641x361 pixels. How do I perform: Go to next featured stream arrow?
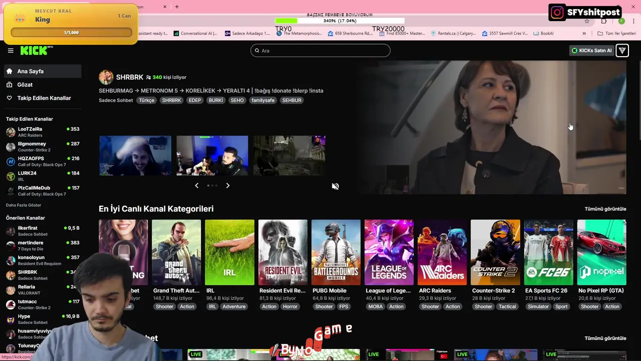pos(228,186)
